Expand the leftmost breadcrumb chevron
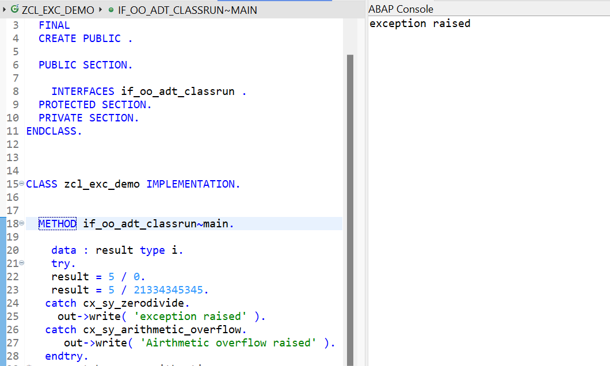610x366 pixels. 4,10
